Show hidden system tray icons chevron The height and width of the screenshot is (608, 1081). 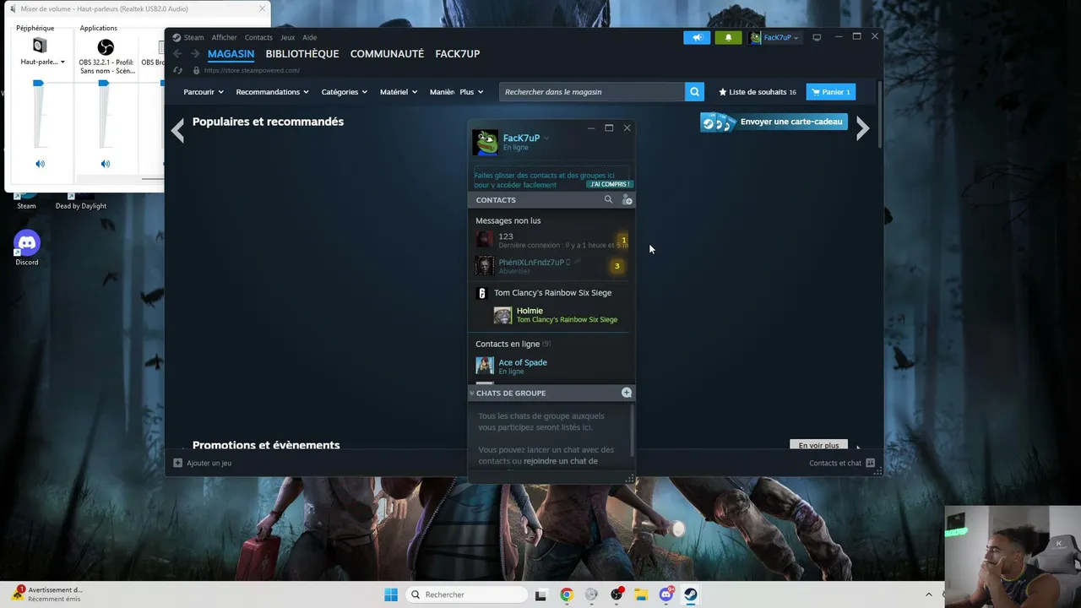click(x=929, y=594)
